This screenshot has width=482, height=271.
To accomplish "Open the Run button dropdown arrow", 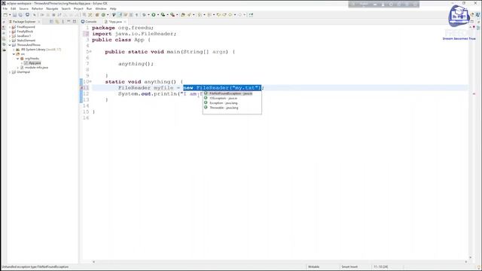I will coord(157,15).
